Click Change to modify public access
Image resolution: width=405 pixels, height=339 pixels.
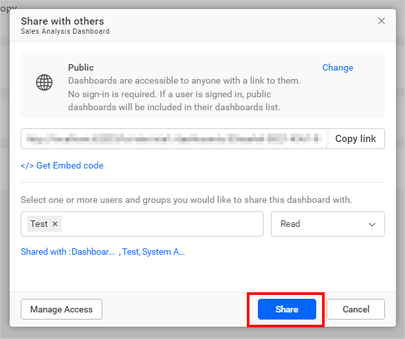click(x=338, y=67)
